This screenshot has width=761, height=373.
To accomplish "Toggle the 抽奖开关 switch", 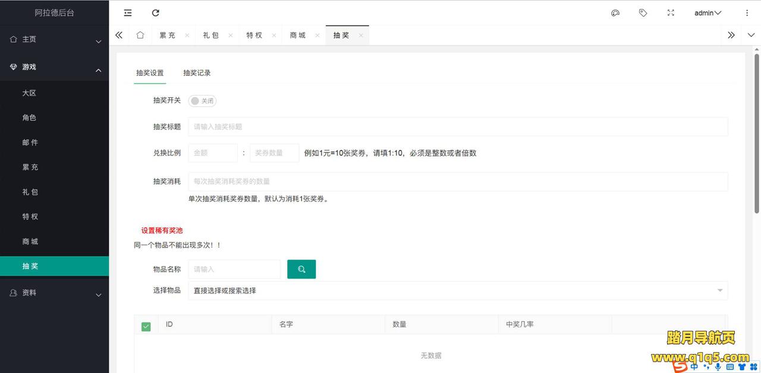I will click(202, 101).
